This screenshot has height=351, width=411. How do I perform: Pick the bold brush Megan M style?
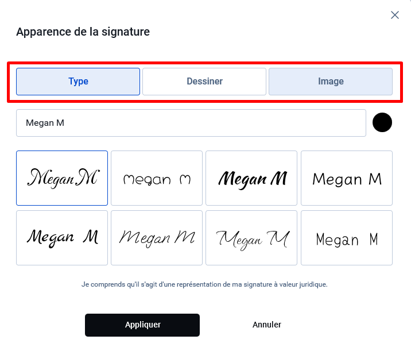tap(251, 178)
